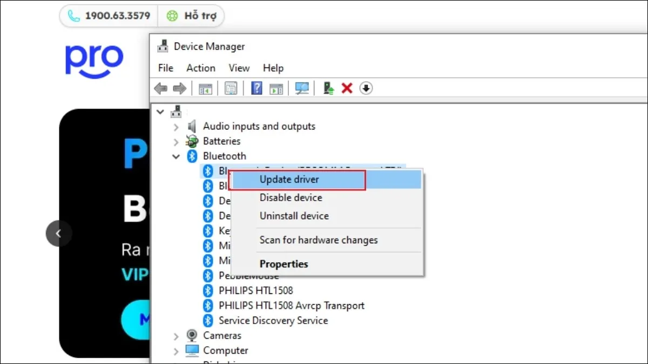Screen dimensions: 648x364
Task: Click the Disable device down-arrow icon
Action: pyautogui.click(x=366, y=88)
